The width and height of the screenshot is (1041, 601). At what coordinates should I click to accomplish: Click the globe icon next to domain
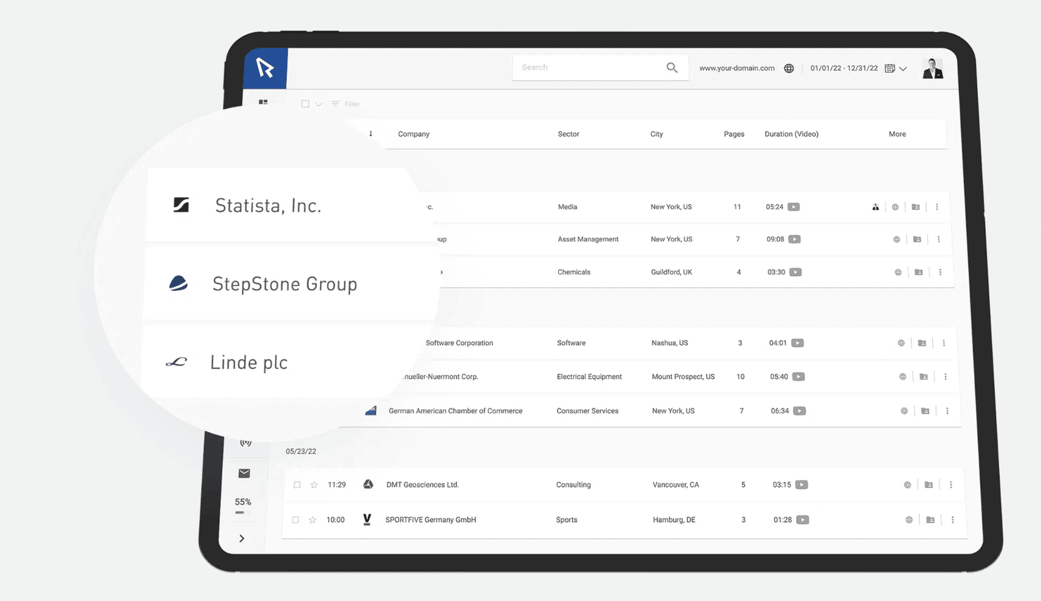pyautogui.click(x=789, y=68)
